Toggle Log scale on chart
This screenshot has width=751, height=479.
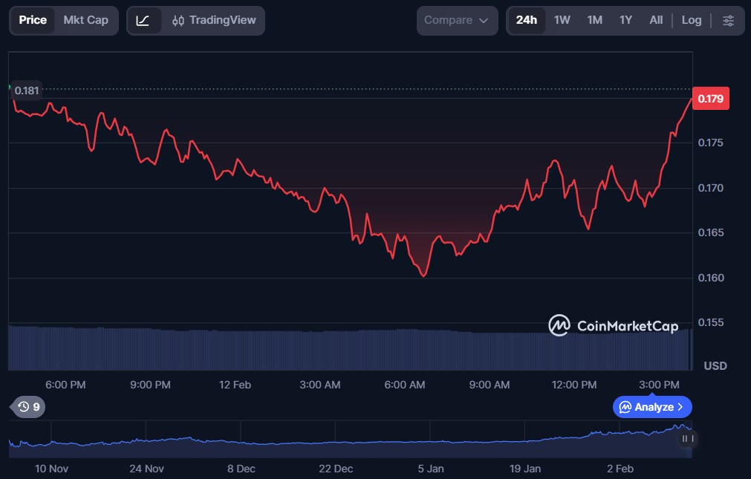pyautogui.click(x=692, y=21)
